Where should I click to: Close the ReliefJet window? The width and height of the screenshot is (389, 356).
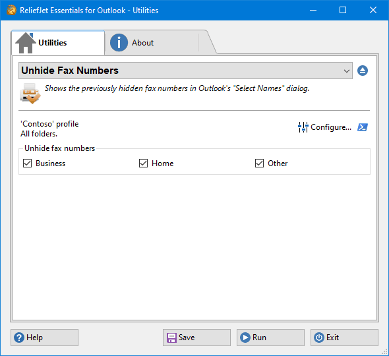tap(373, 10)
